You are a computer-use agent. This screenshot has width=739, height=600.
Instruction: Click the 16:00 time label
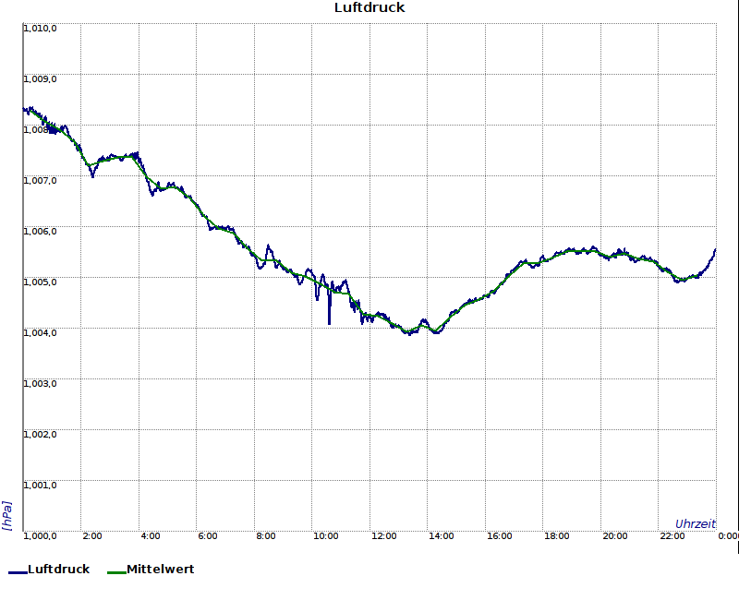click(x=499, y=536)
